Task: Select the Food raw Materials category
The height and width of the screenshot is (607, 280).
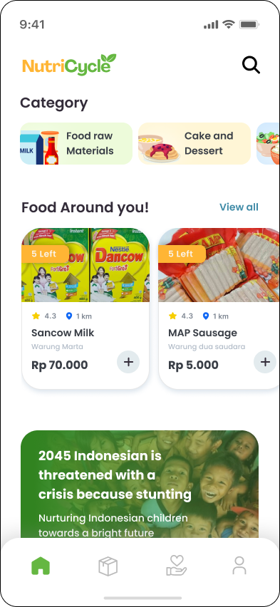Action: [76, 144]
